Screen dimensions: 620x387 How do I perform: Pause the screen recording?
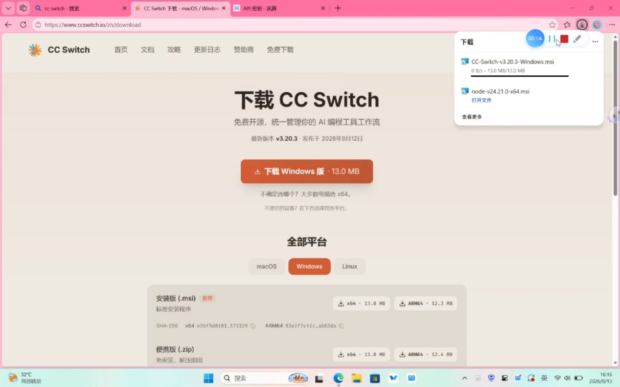click(551, 39)
